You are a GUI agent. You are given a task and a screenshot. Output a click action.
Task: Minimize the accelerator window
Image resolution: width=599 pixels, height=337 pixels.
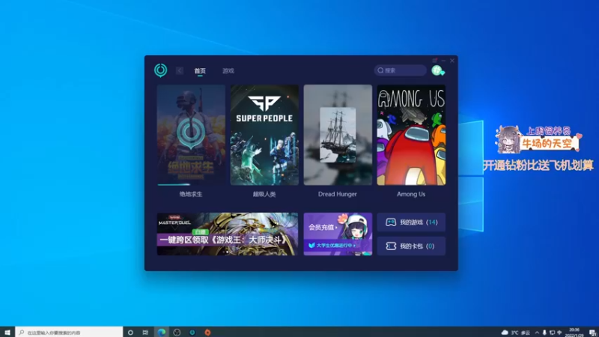[443, 61]
